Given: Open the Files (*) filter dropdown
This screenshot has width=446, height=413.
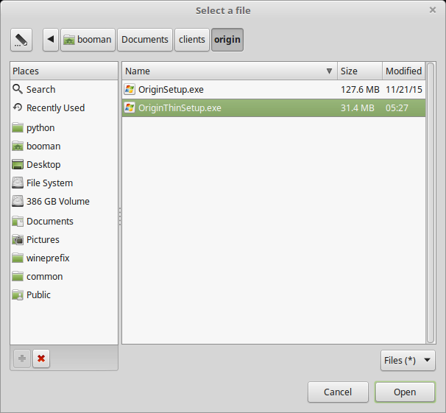Looking at the screenshot, I should coord(408,361).
